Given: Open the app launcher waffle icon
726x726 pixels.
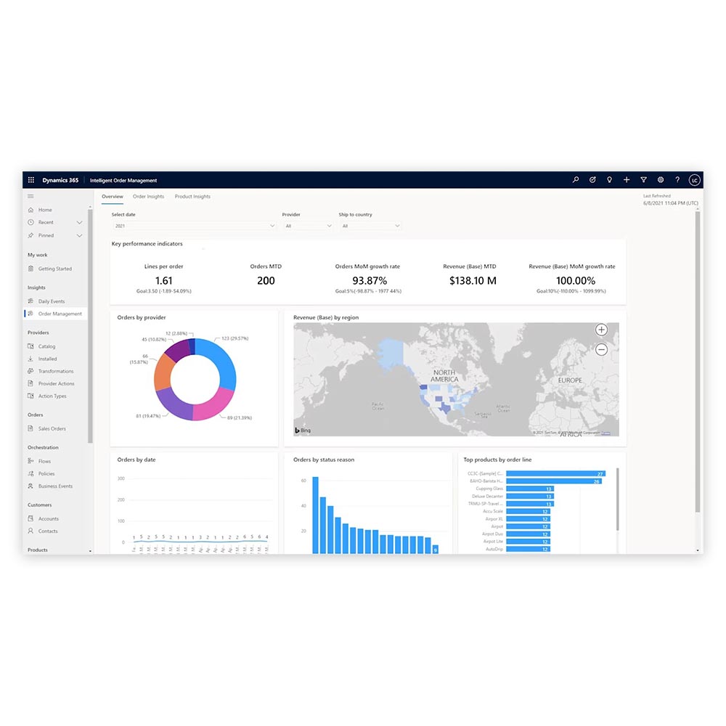Looking at the screenshot, I should pyautogui.click(x=31, y=180).
